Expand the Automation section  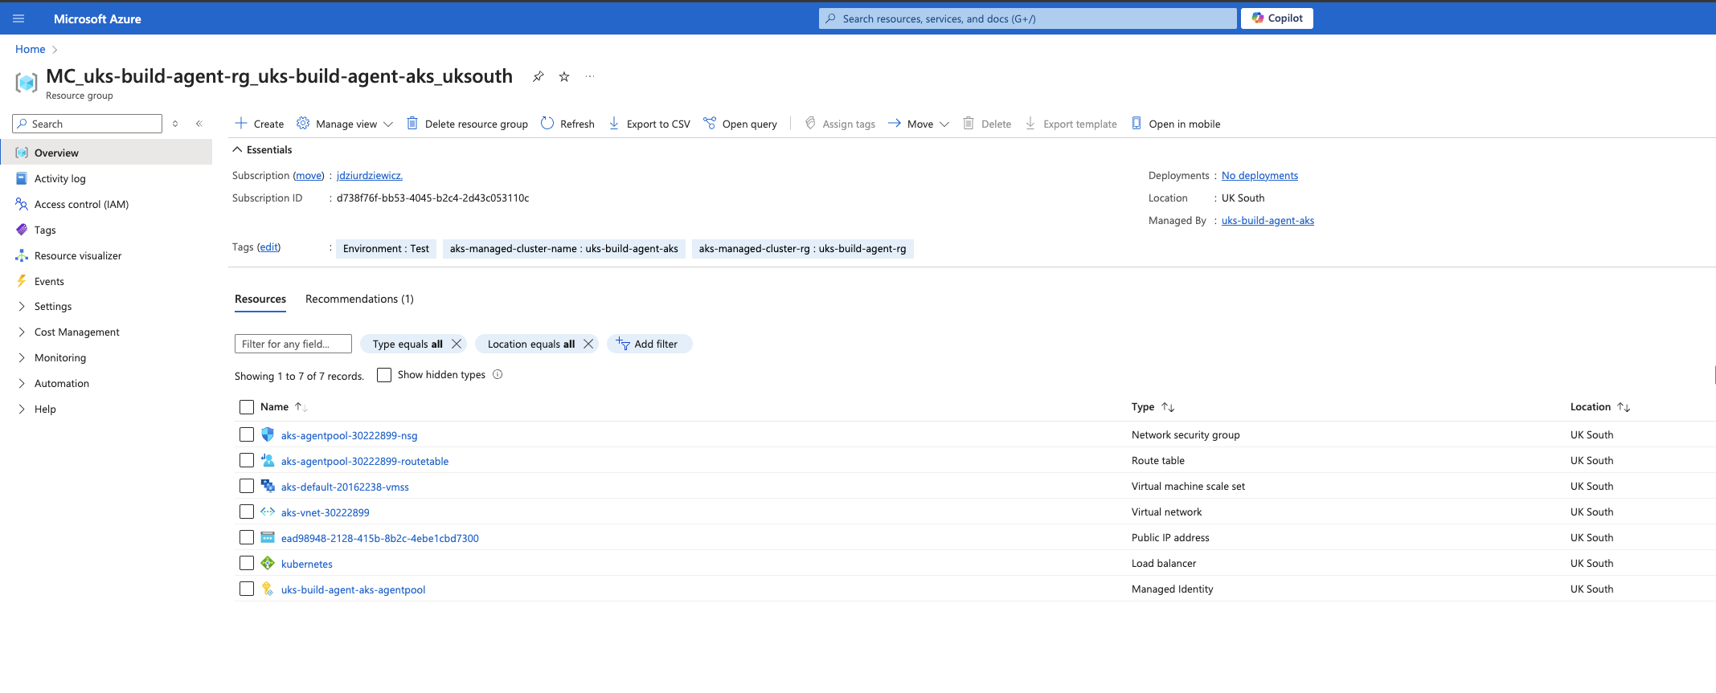pyautogui.click(x=22, y=383)
